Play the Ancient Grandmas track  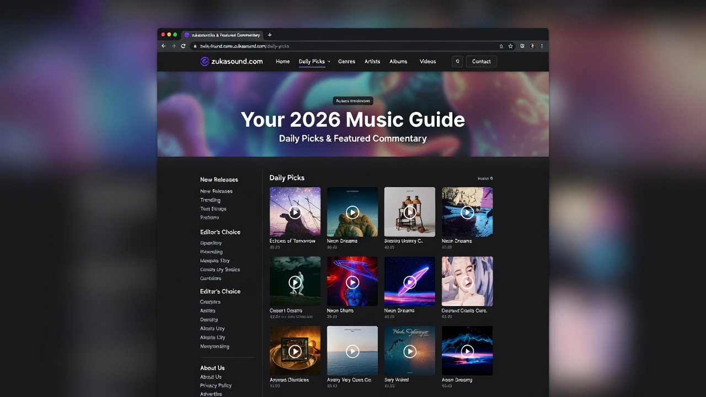pyautogui.click(x=295, y=351)
